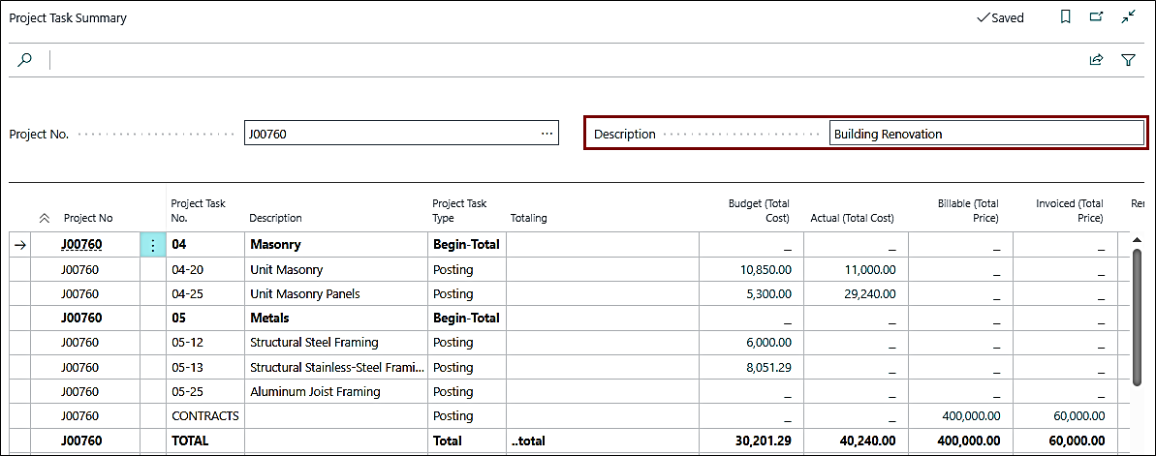Screen dimensions: 1156x456
Task: Open row menu dots for Masonry row
Action: (x=152, y=245)
